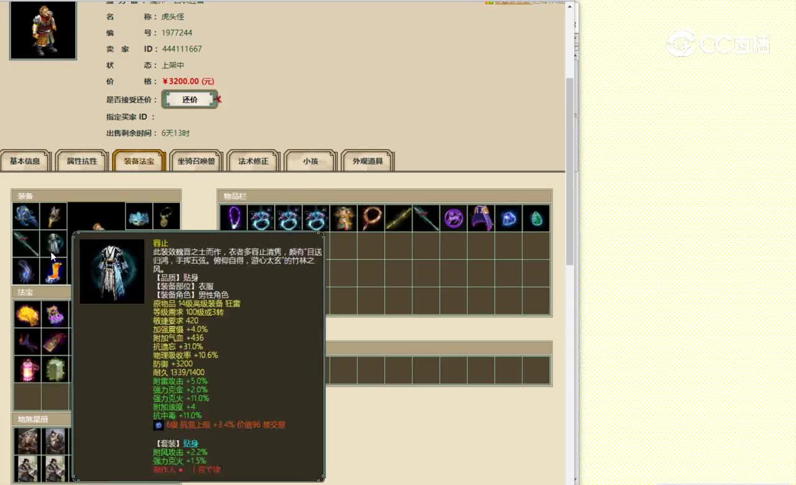Image resolution: width=796 pixels, height=485 pixels.
Task: Select the red-brown tablet 法宝 icon
Action: (x=55, y=341)
